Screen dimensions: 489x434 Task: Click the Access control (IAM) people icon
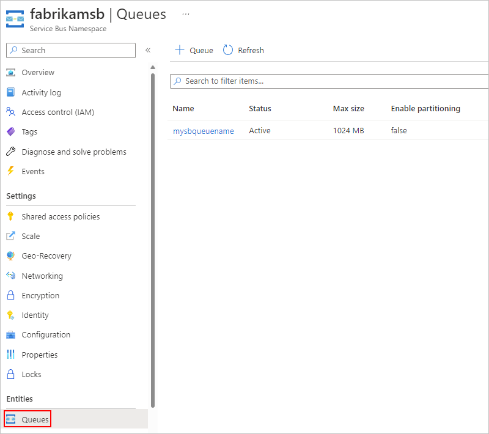click(11, 112)
